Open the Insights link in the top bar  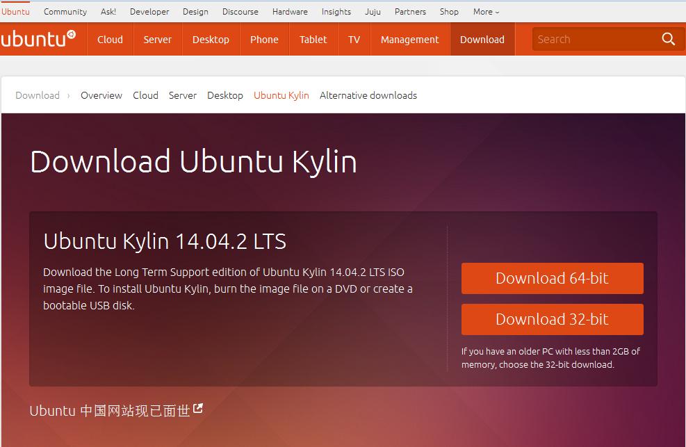336,12
